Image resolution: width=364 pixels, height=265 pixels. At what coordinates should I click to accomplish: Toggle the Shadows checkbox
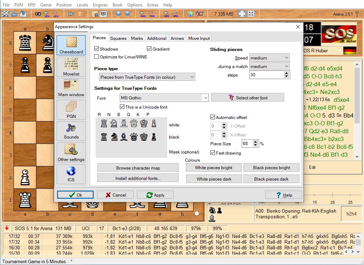coord(97,49)
